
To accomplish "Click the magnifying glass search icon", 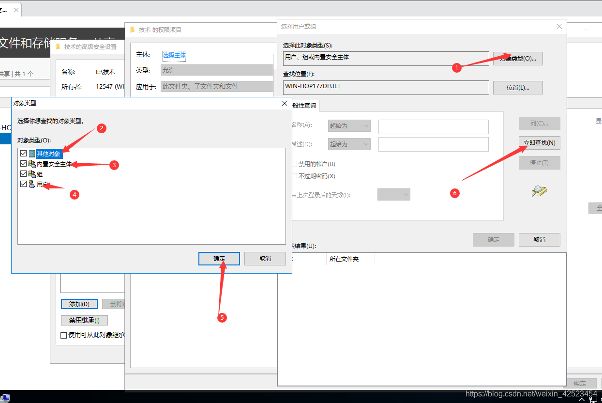I will pyautogui.click(x=539, y=191).
